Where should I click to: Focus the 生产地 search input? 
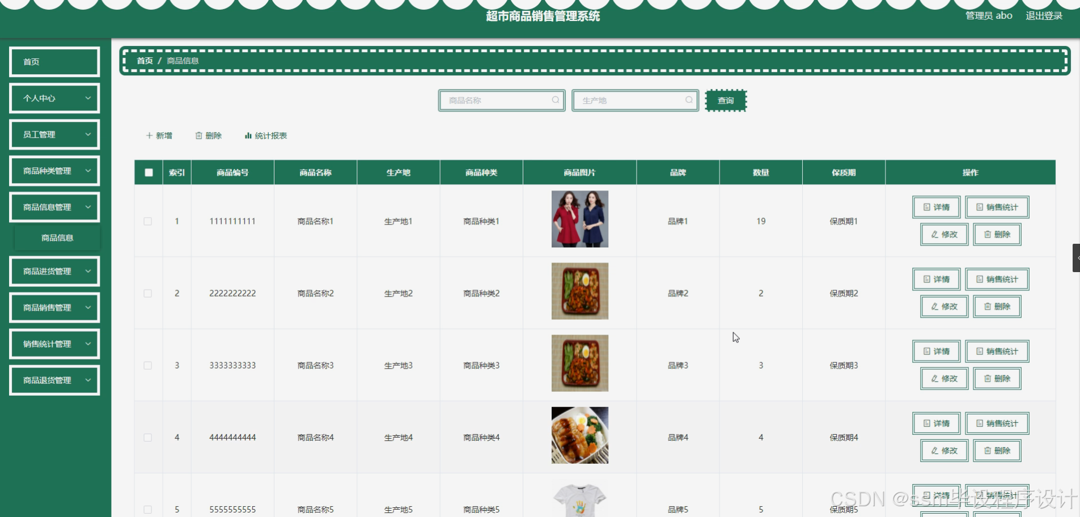tap(635, 100)
